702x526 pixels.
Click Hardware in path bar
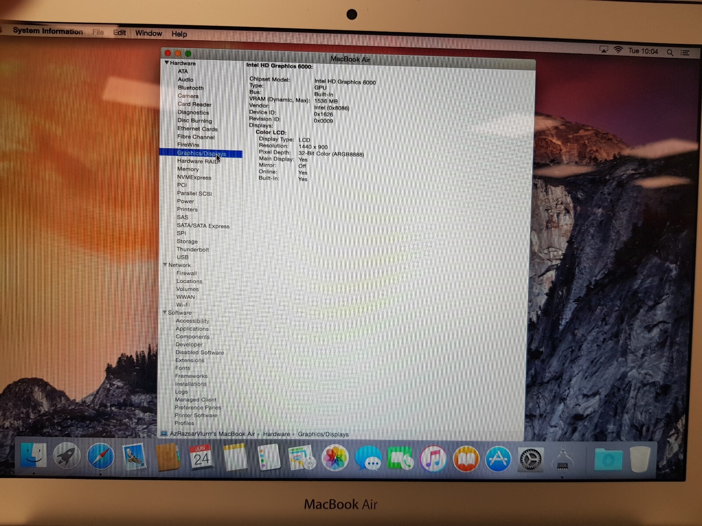coord(276,434)
